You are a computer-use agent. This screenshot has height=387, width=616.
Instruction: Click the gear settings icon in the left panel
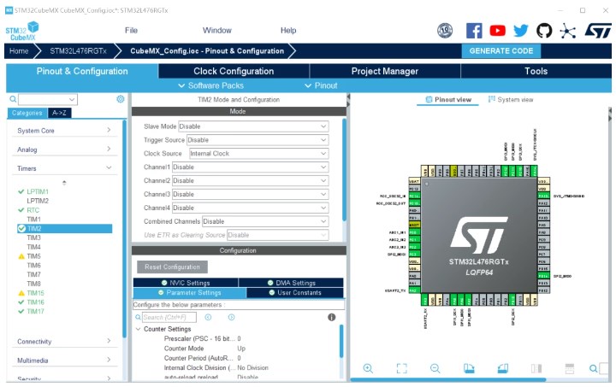(x=121, y=99)
